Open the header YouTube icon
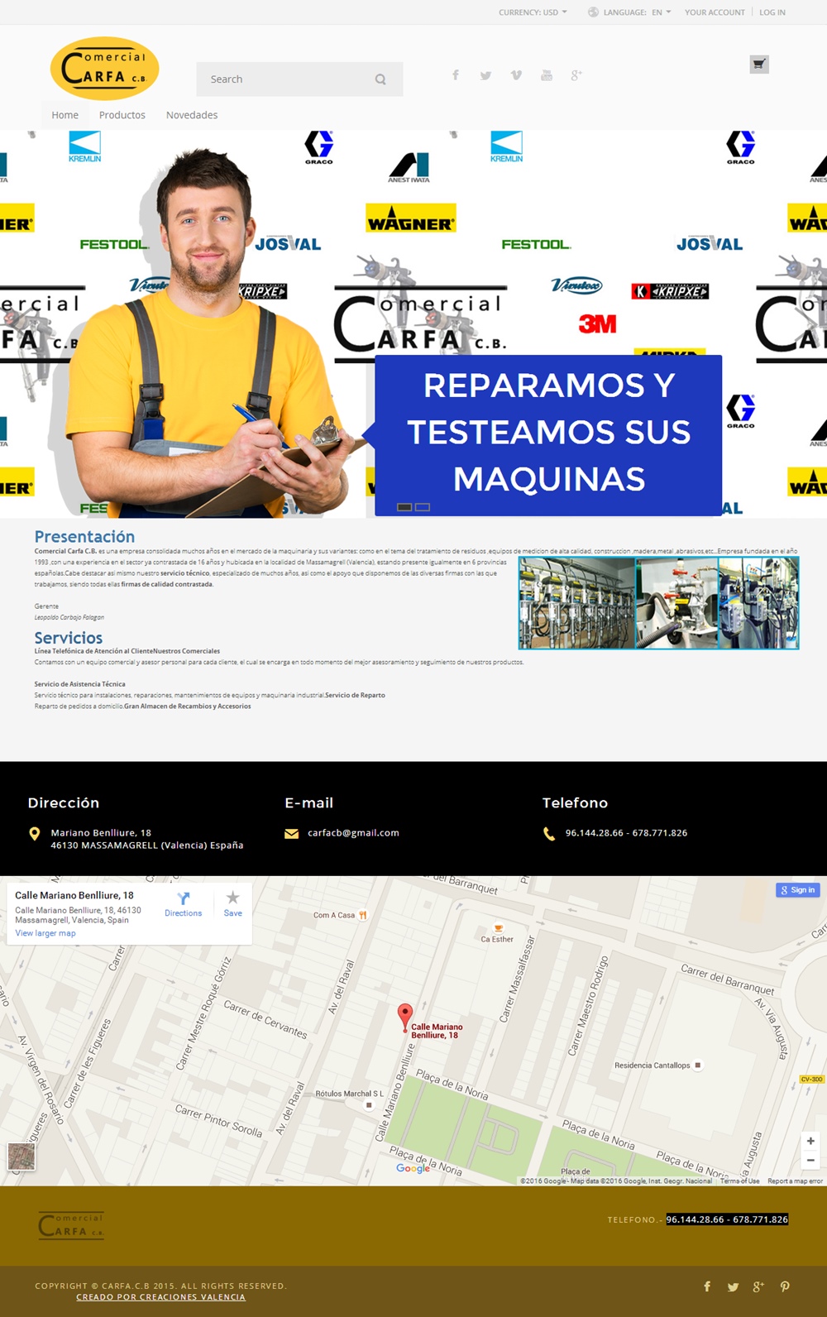The width and height of the screenshot is (827, 1317). (x=547, y=75)
